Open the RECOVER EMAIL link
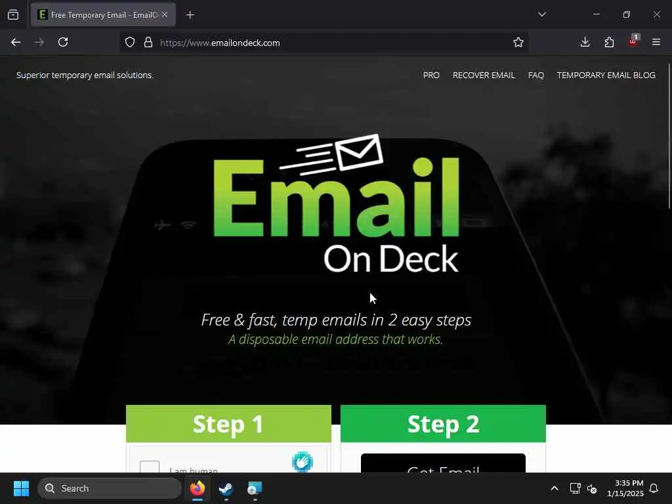Viewport: 672px width, 504px height. tap(484, 75)
